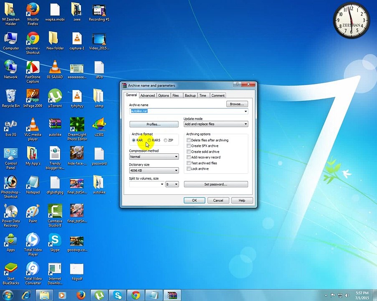
Task: Click the Help button in dialog
Action: click(242, 200)
